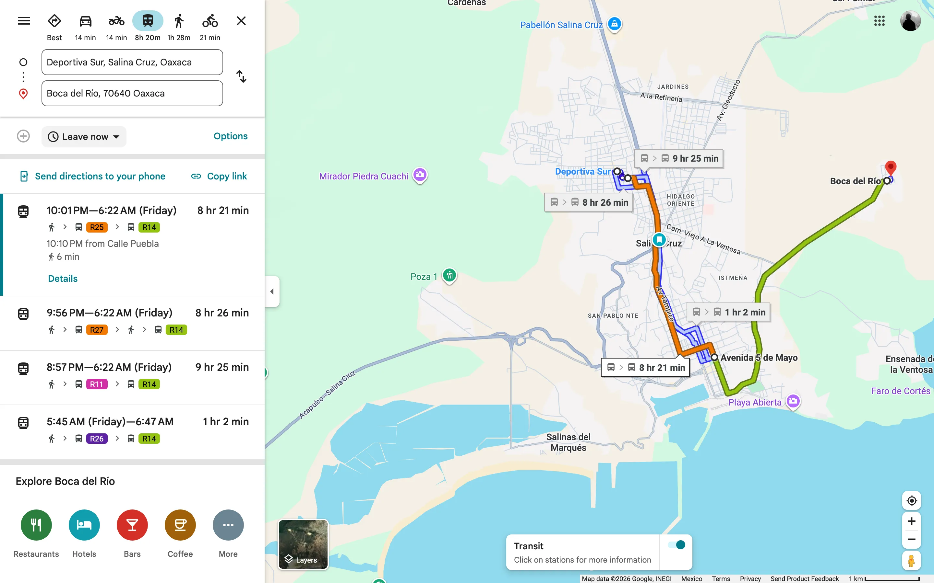
Task: Open the Leave now dropdown
Action: pyautogui.click(x=84, y=136)
